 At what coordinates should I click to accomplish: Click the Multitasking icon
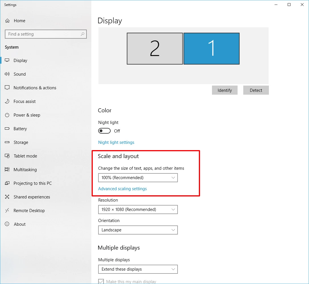click(x=7, y=169)
